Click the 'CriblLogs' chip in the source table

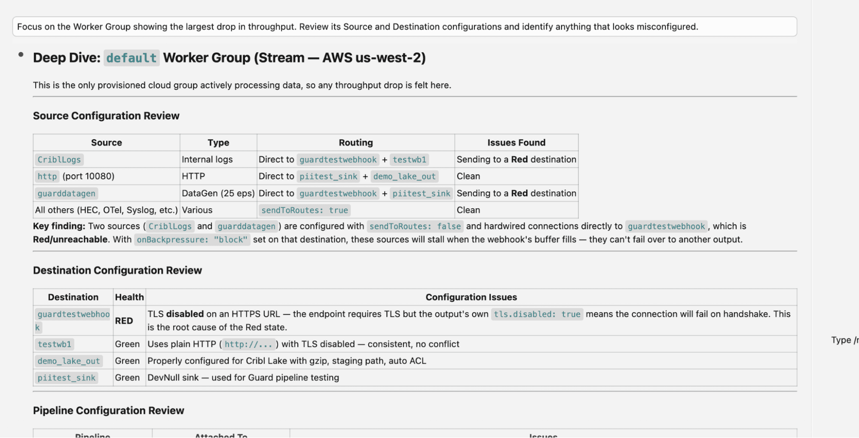pos(59,160)
